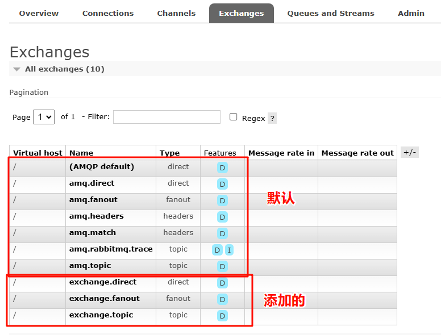The image size is (441, 335).
Task: Switch to the Queues and Streams tab
Action: 331,13
